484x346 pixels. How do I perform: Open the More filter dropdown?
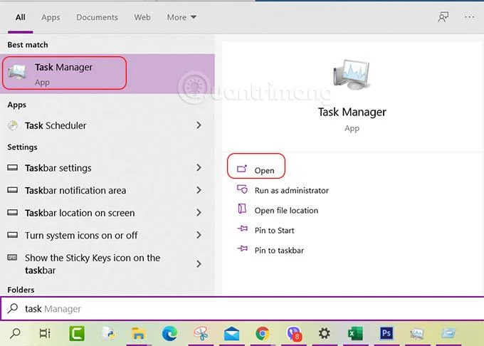181,17
